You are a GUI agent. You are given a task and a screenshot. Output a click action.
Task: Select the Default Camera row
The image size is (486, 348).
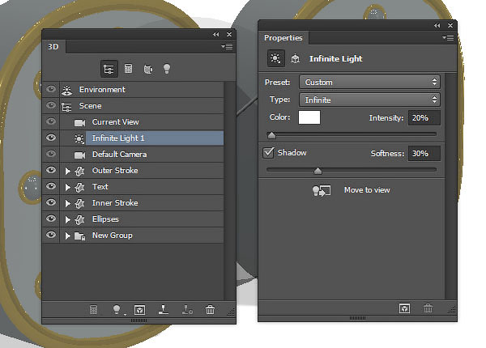(x=133, y=155)
